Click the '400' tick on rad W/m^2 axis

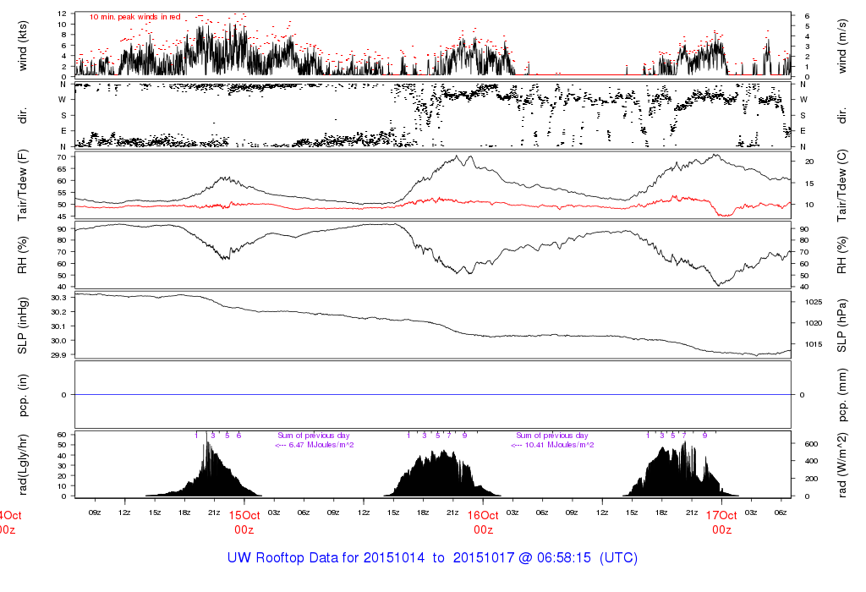coord(811,461)
